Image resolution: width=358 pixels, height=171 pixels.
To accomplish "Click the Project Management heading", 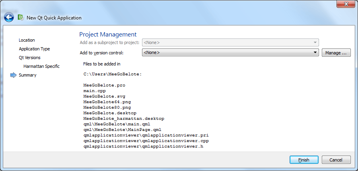I will [108, 35].
